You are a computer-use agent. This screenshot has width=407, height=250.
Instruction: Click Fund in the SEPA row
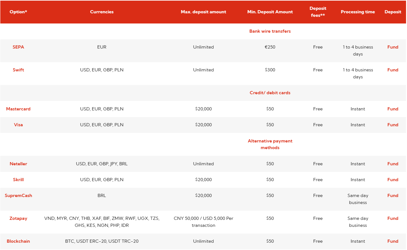pyautogui.click(x=393, y=47)
